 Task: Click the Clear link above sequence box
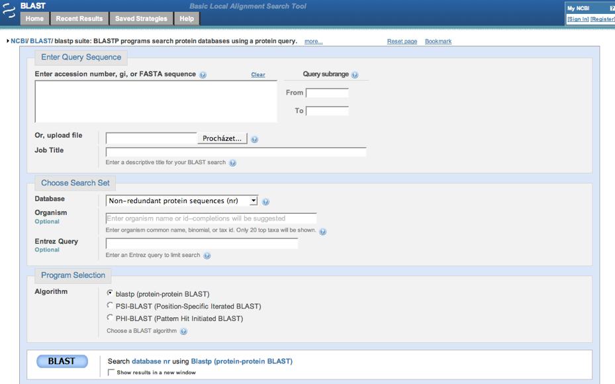[258, 75]
